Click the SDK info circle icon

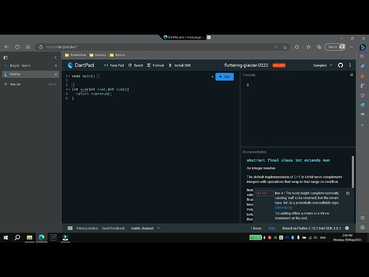coord(347,228)
